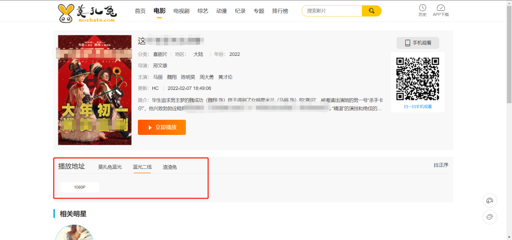Click actor 黄才伦 link
Screen dimensions: 512x240
pos(225,77)
